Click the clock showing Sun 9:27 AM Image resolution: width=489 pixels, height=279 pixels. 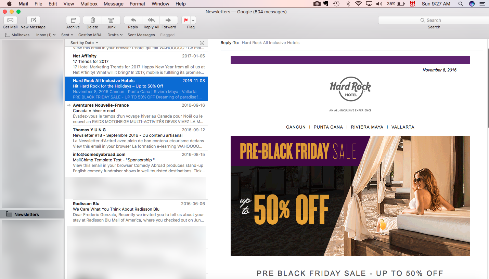tap(436, 4)
